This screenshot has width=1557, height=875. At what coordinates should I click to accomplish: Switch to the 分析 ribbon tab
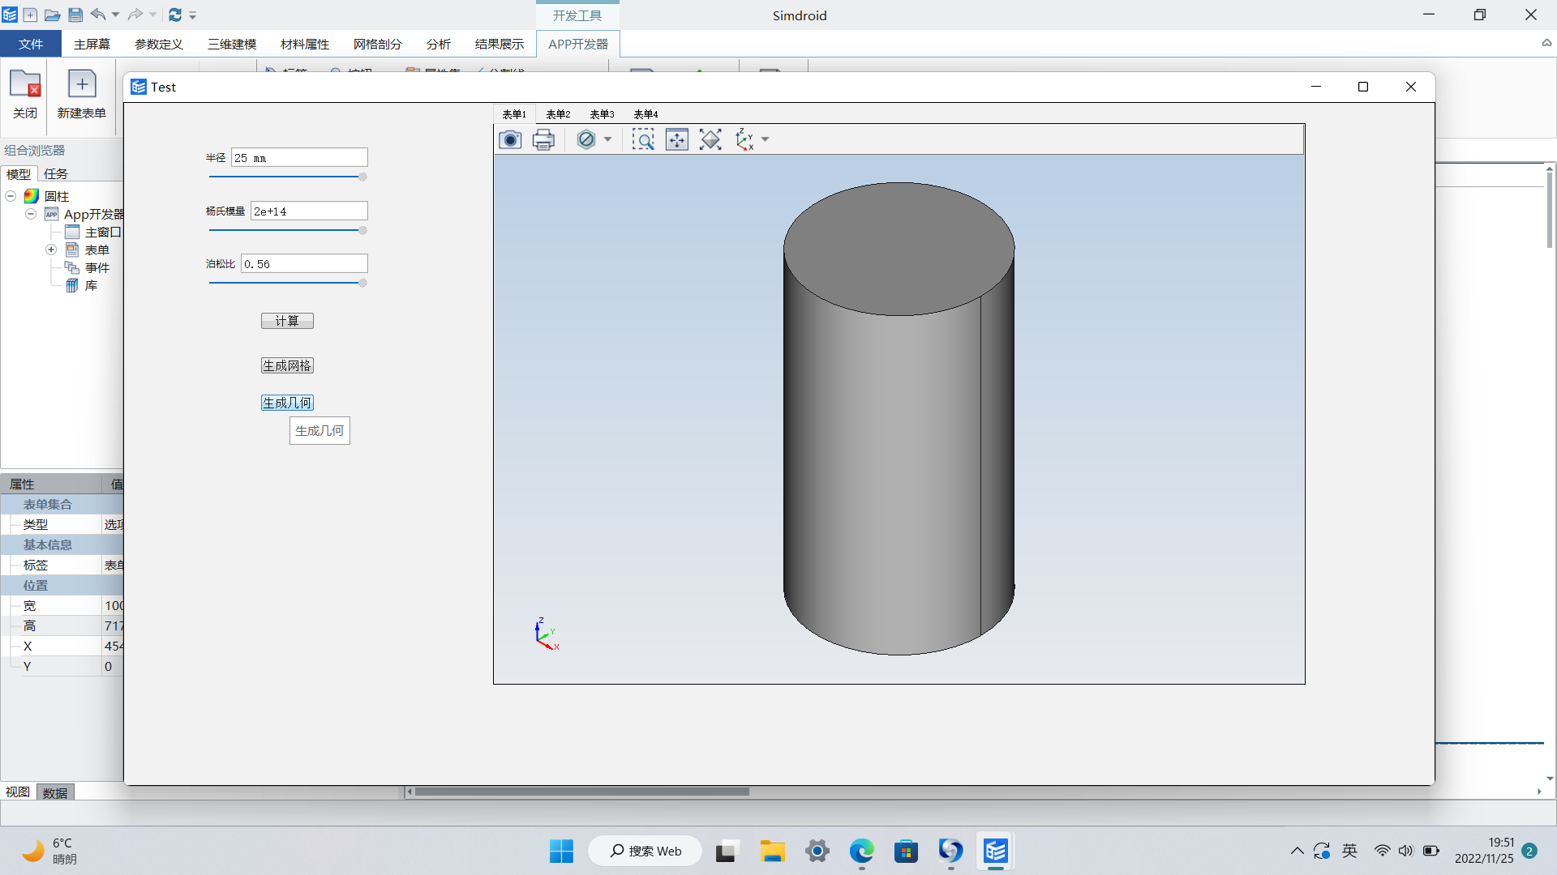coord(439,44)
